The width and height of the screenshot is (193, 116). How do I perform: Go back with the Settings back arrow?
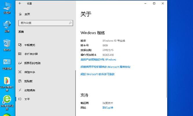pos(20,3)
